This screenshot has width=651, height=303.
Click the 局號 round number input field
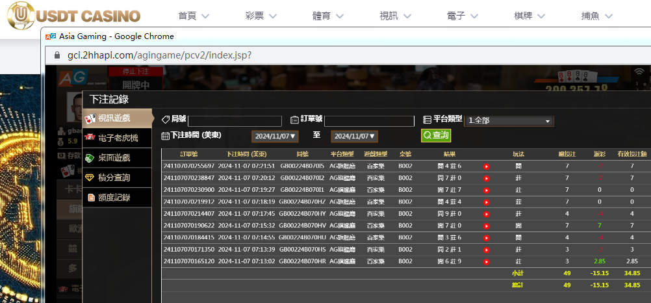235,121
